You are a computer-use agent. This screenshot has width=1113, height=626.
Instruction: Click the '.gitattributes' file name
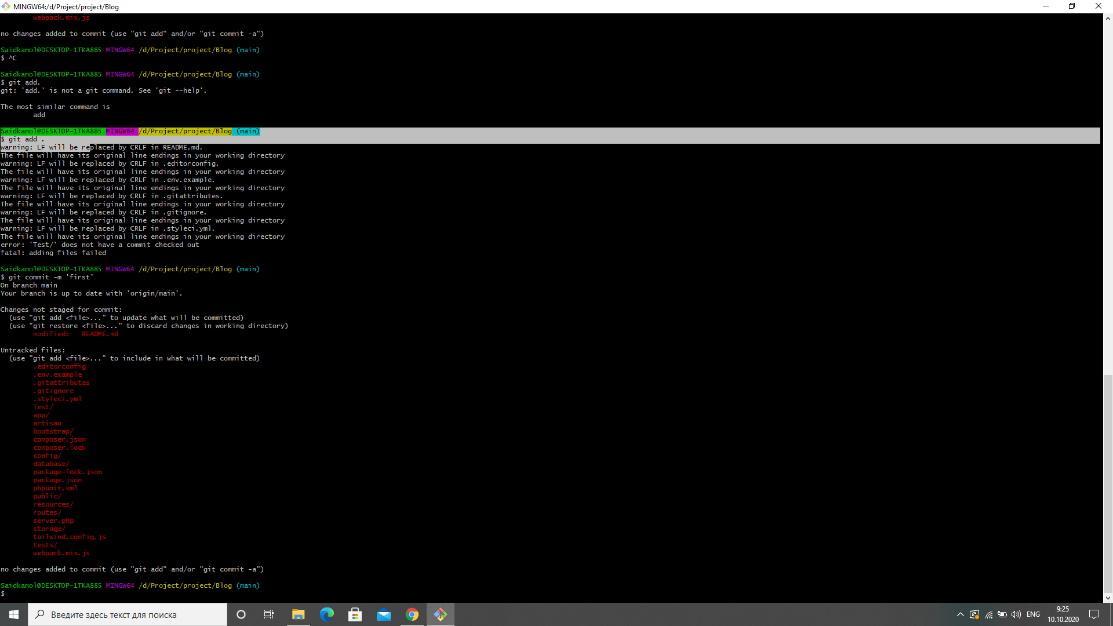pyautogui.click(x=61, y=383)
